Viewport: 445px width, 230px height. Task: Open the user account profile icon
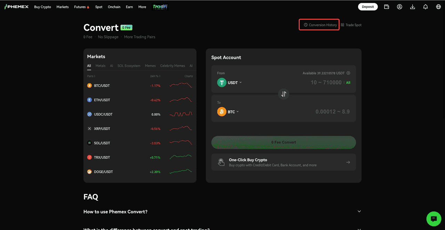pyautogui.click(x=399, y=7)
